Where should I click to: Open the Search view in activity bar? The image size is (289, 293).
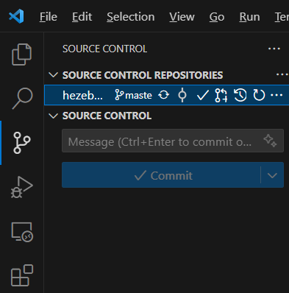(22, 98)
